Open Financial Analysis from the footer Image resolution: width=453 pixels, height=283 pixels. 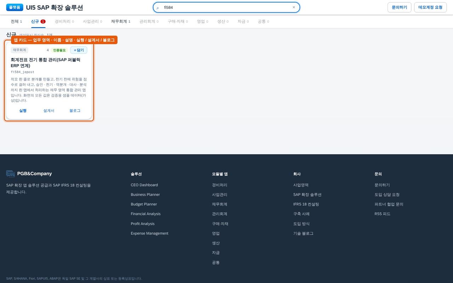(x=145, y=214)
